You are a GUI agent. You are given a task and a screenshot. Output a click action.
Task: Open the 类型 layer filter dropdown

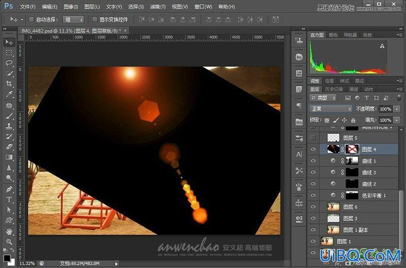323,97
